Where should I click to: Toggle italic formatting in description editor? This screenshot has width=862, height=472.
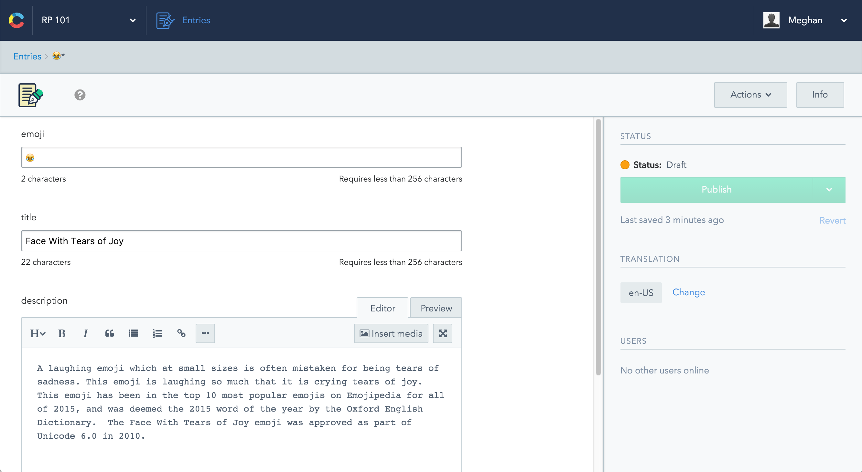coord(85,333)
